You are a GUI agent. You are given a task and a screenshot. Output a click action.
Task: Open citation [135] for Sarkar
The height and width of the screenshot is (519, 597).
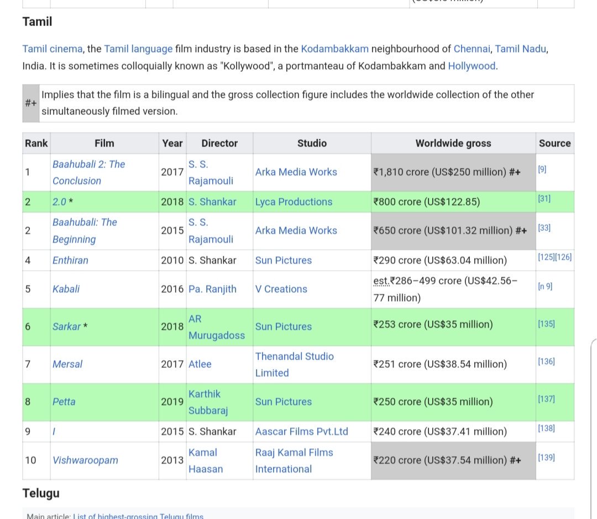(546, 324)
